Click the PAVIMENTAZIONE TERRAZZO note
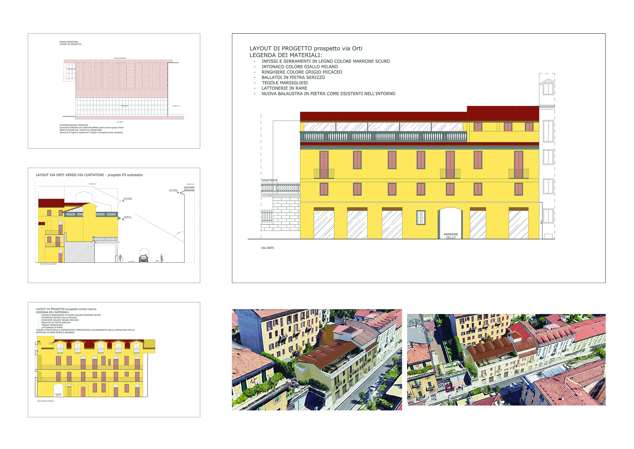The height and width of the screenshot is (449, 634). tap(74, 125)
